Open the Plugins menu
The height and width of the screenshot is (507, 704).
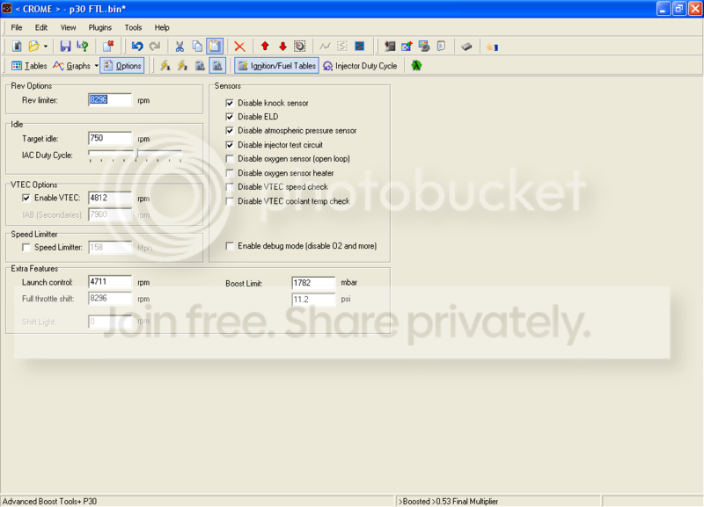tap(100, 27)
